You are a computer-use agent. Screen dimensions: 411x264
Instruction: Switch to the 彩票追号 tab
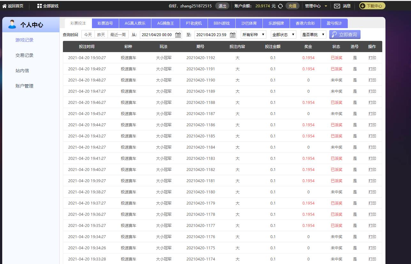pos(105,23)
